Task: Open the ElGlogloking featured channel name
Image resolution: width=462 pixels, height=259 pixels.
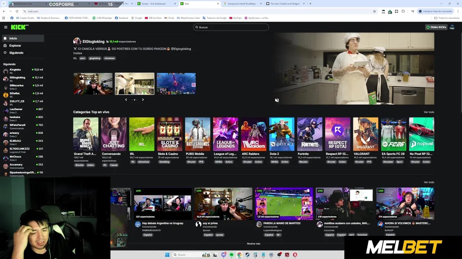Action: pos(93,41)
